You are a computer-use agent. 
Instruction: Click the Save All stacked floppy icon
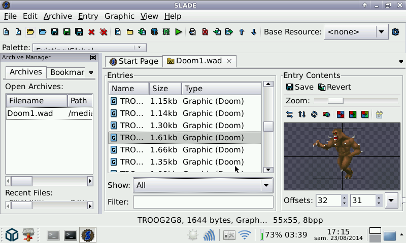tap(79, 32)
